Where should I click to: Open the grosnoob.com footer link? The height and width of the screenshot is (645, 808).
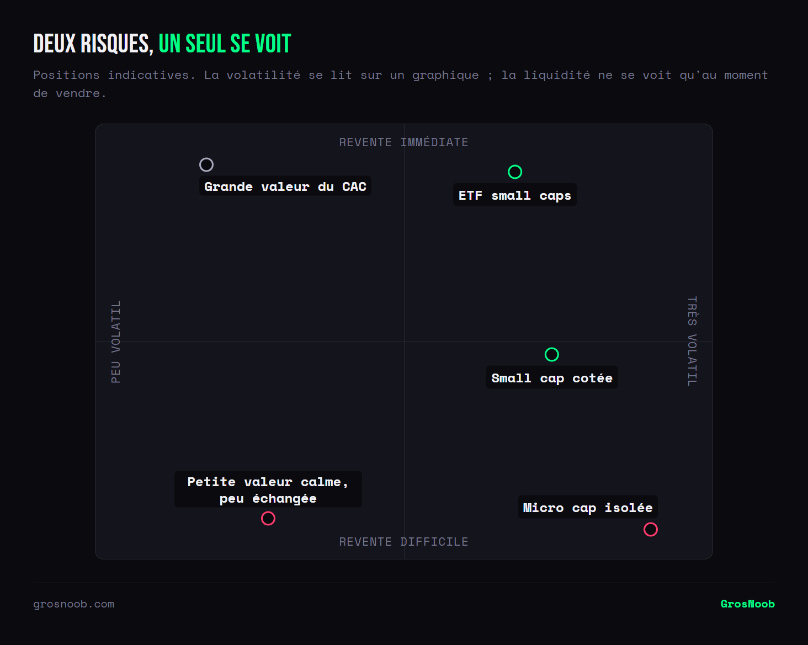(74, 604)
